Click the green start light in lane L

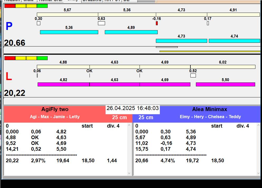[42, 58]
